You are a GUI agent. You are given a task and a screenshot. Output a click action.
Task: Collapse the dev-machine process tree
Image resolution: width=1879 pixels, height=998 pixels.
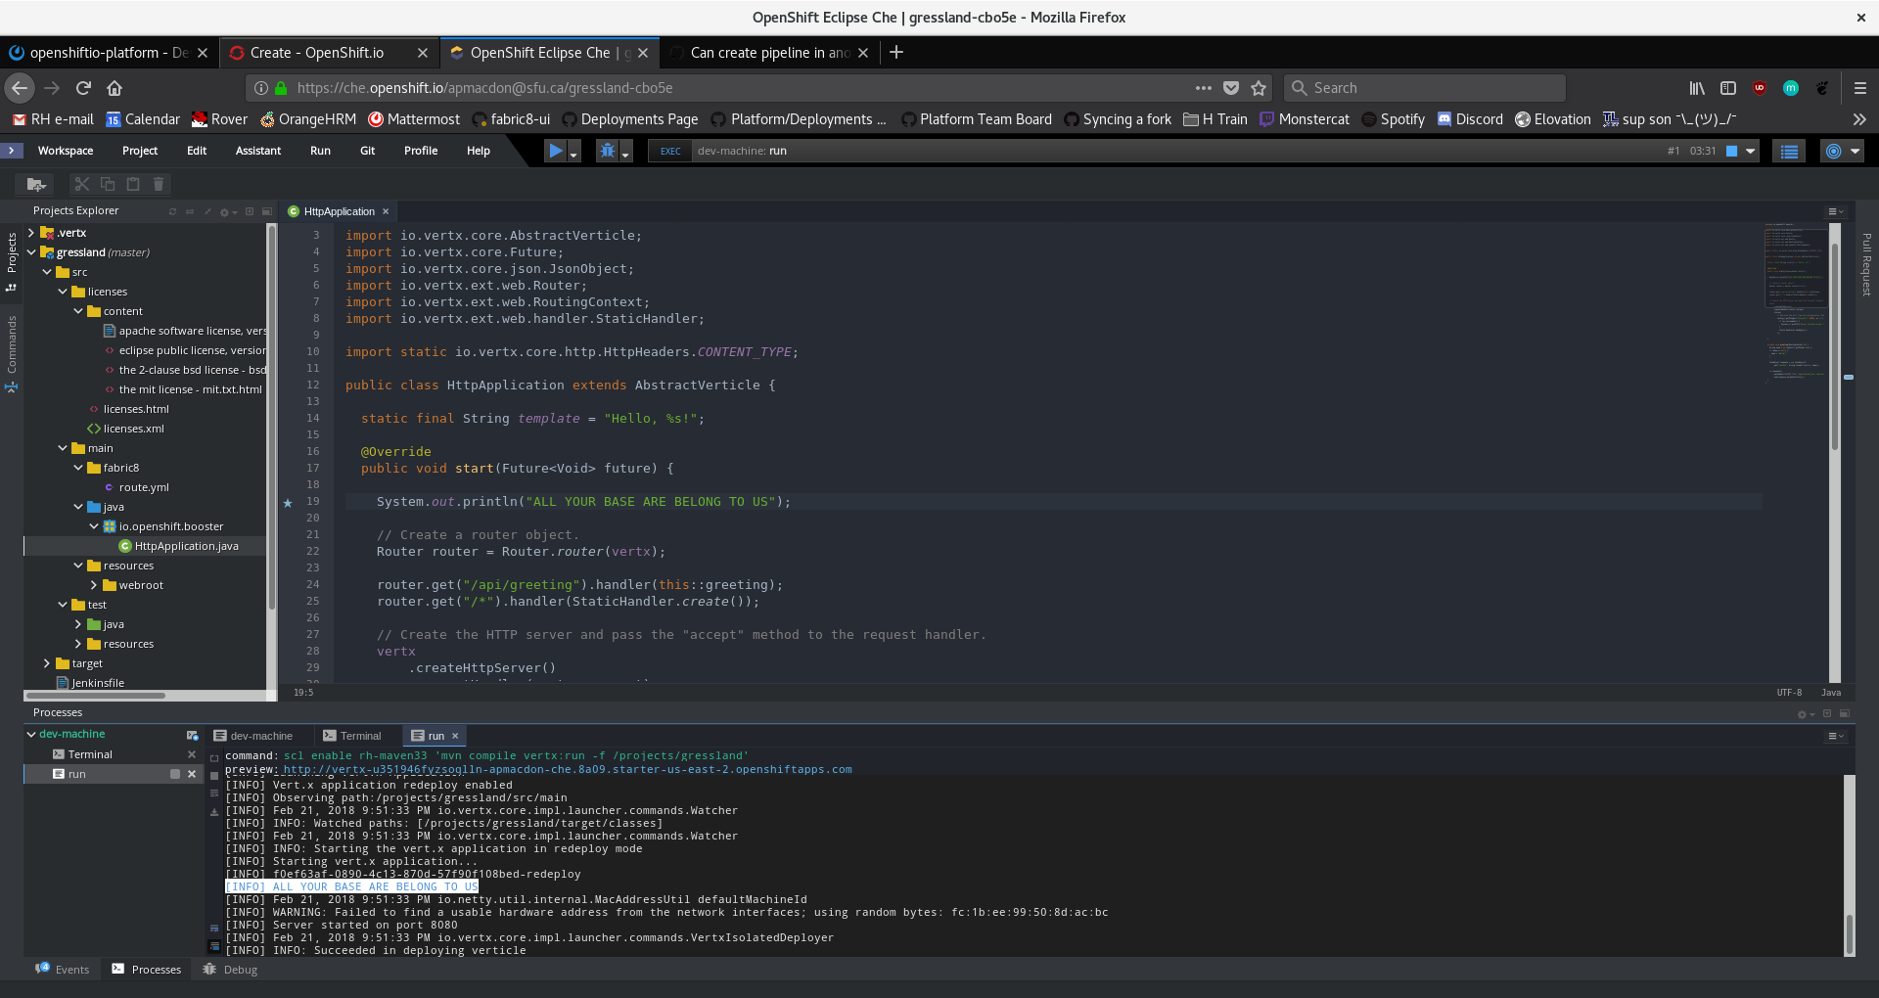[30, 734]
